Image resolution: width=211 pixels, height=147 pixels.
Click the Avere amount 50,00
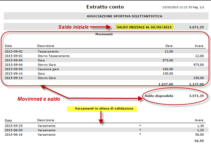pos(199,135)
